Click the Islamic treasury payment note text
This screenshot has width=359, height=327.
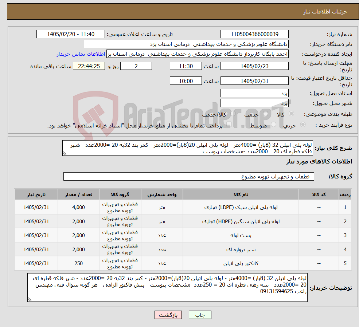click(x=135, y=126)
